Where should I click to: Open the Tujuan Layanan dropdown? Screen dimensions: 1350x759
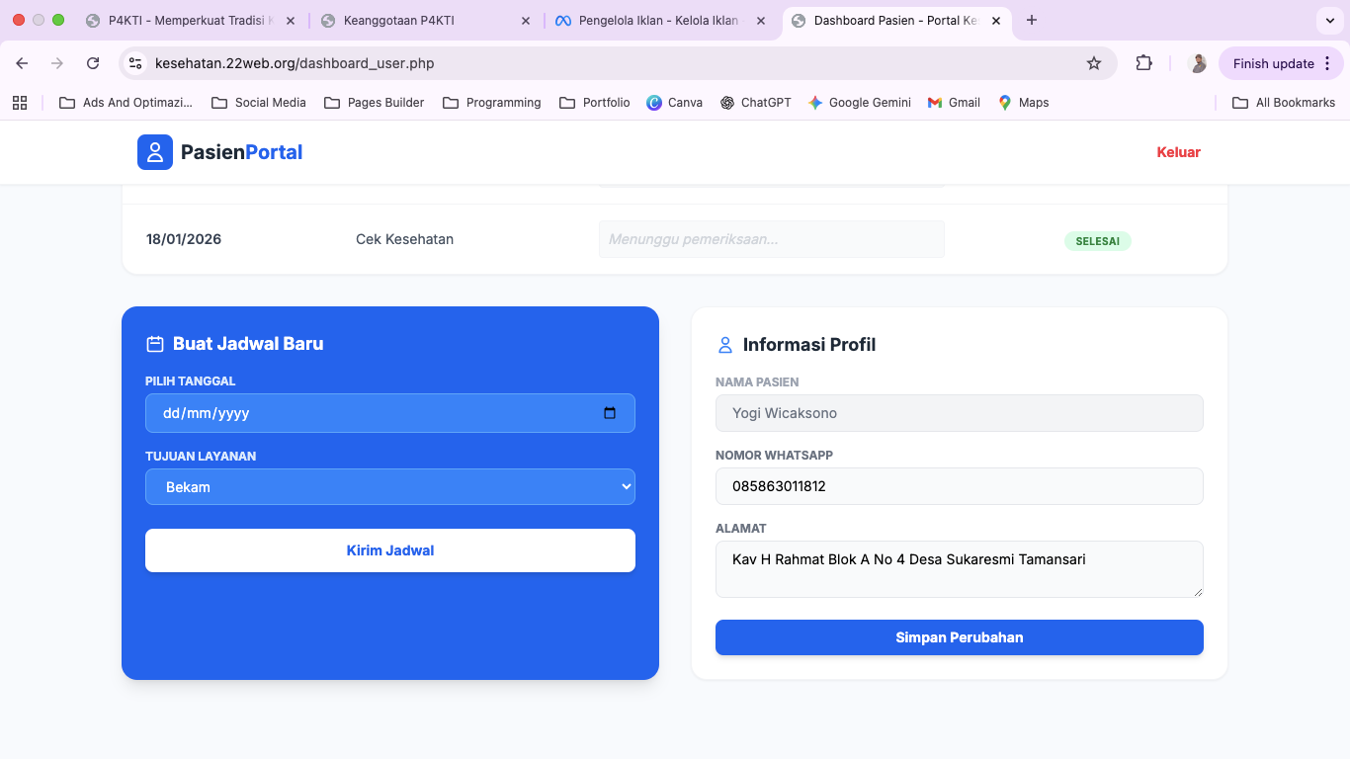click(389, 487)
